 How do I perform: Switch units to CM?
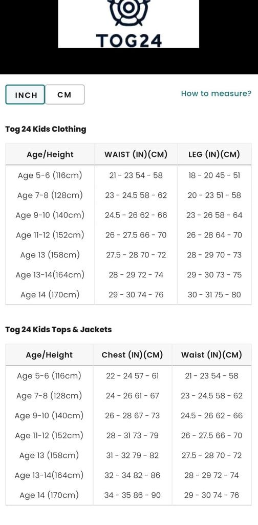(64, 95)
